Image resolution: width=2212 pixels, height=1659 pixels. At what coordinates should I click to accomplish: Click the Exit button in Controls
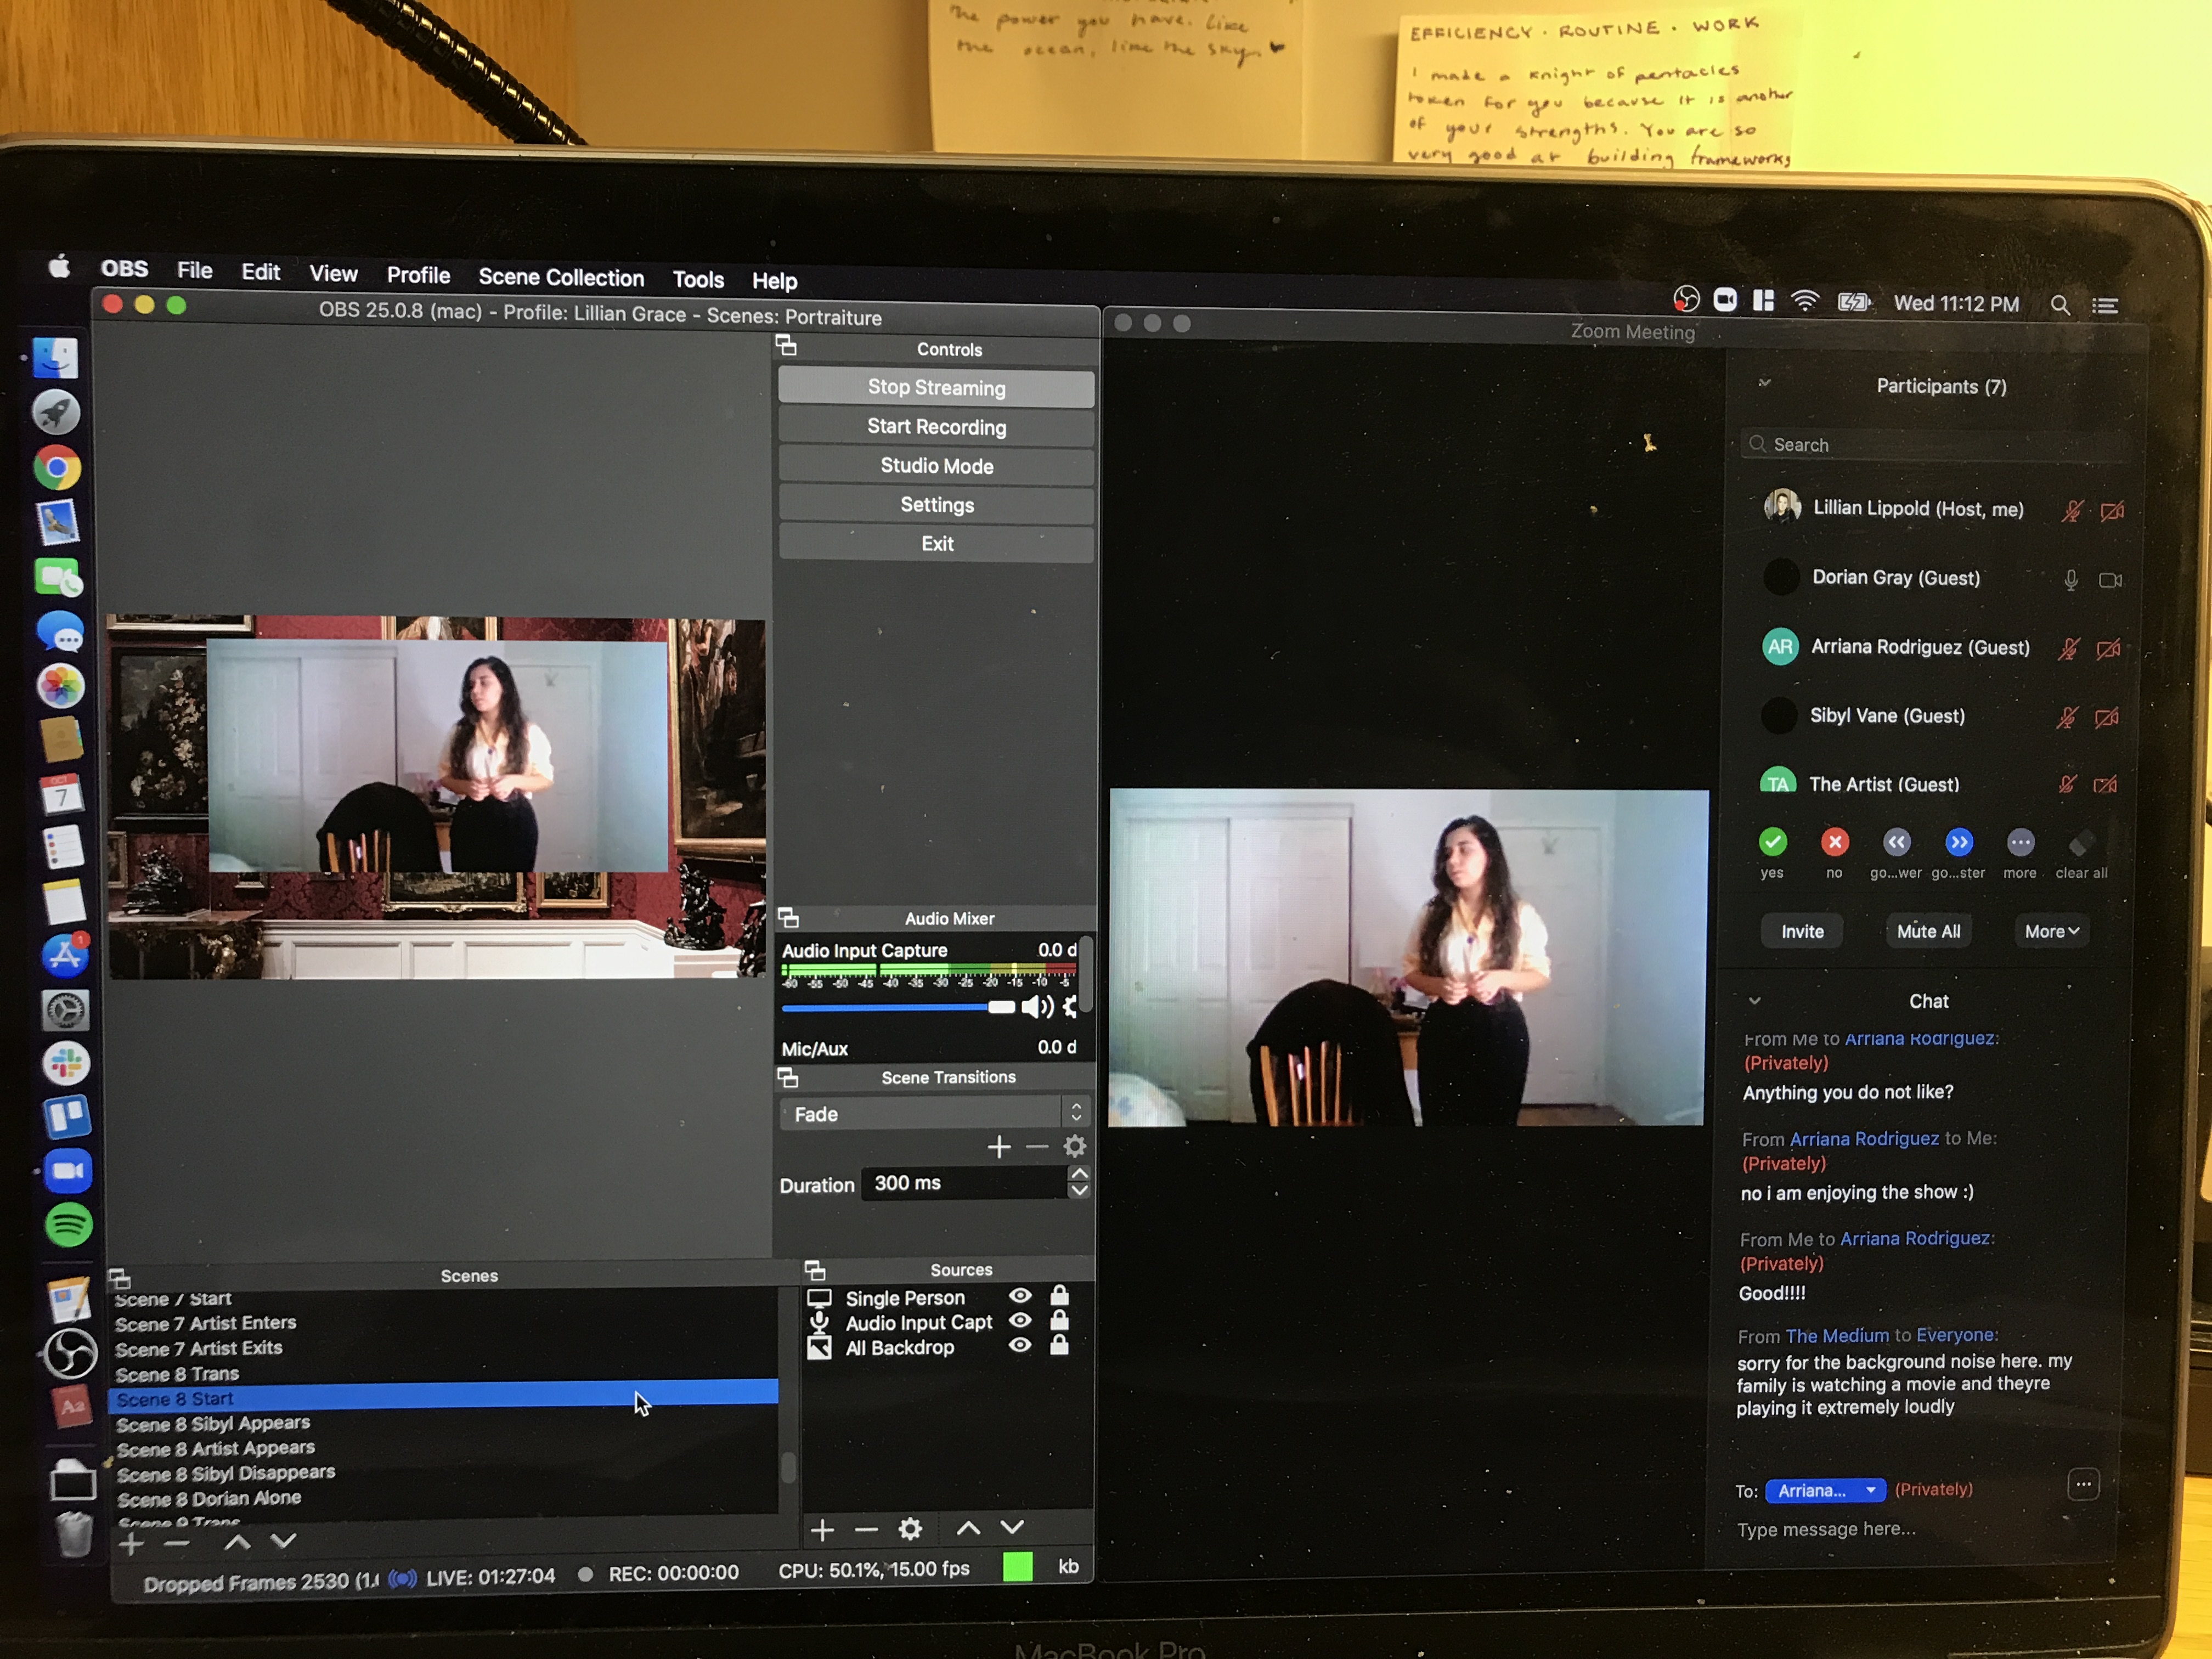pyautogui.click(x=936, y=544)
